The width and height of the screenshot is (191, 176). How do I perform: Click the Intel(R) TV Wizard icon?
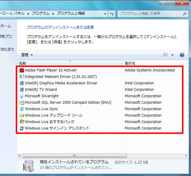[22, 89]
